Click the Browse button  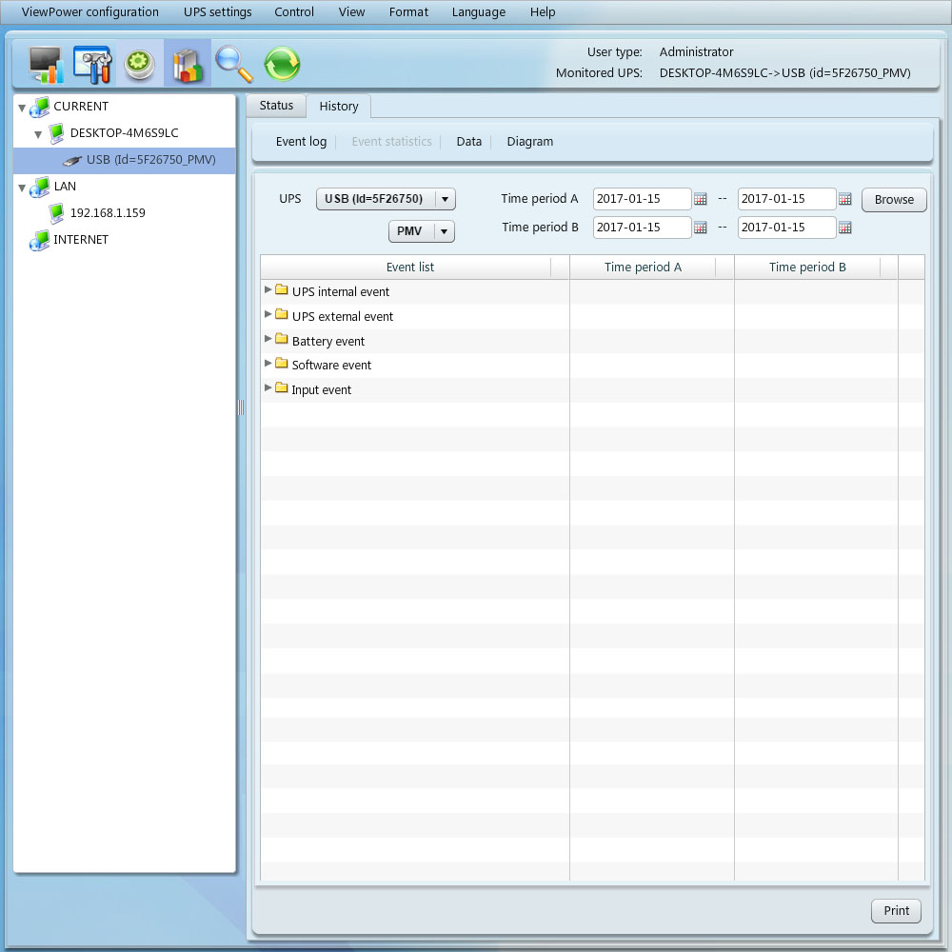(x=894, y=200)
